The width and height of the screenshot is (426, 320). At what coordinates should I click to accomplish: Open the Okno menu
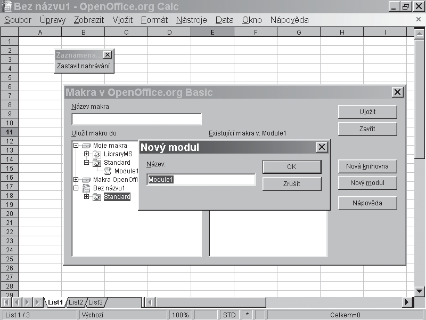[x=252, y=20]
